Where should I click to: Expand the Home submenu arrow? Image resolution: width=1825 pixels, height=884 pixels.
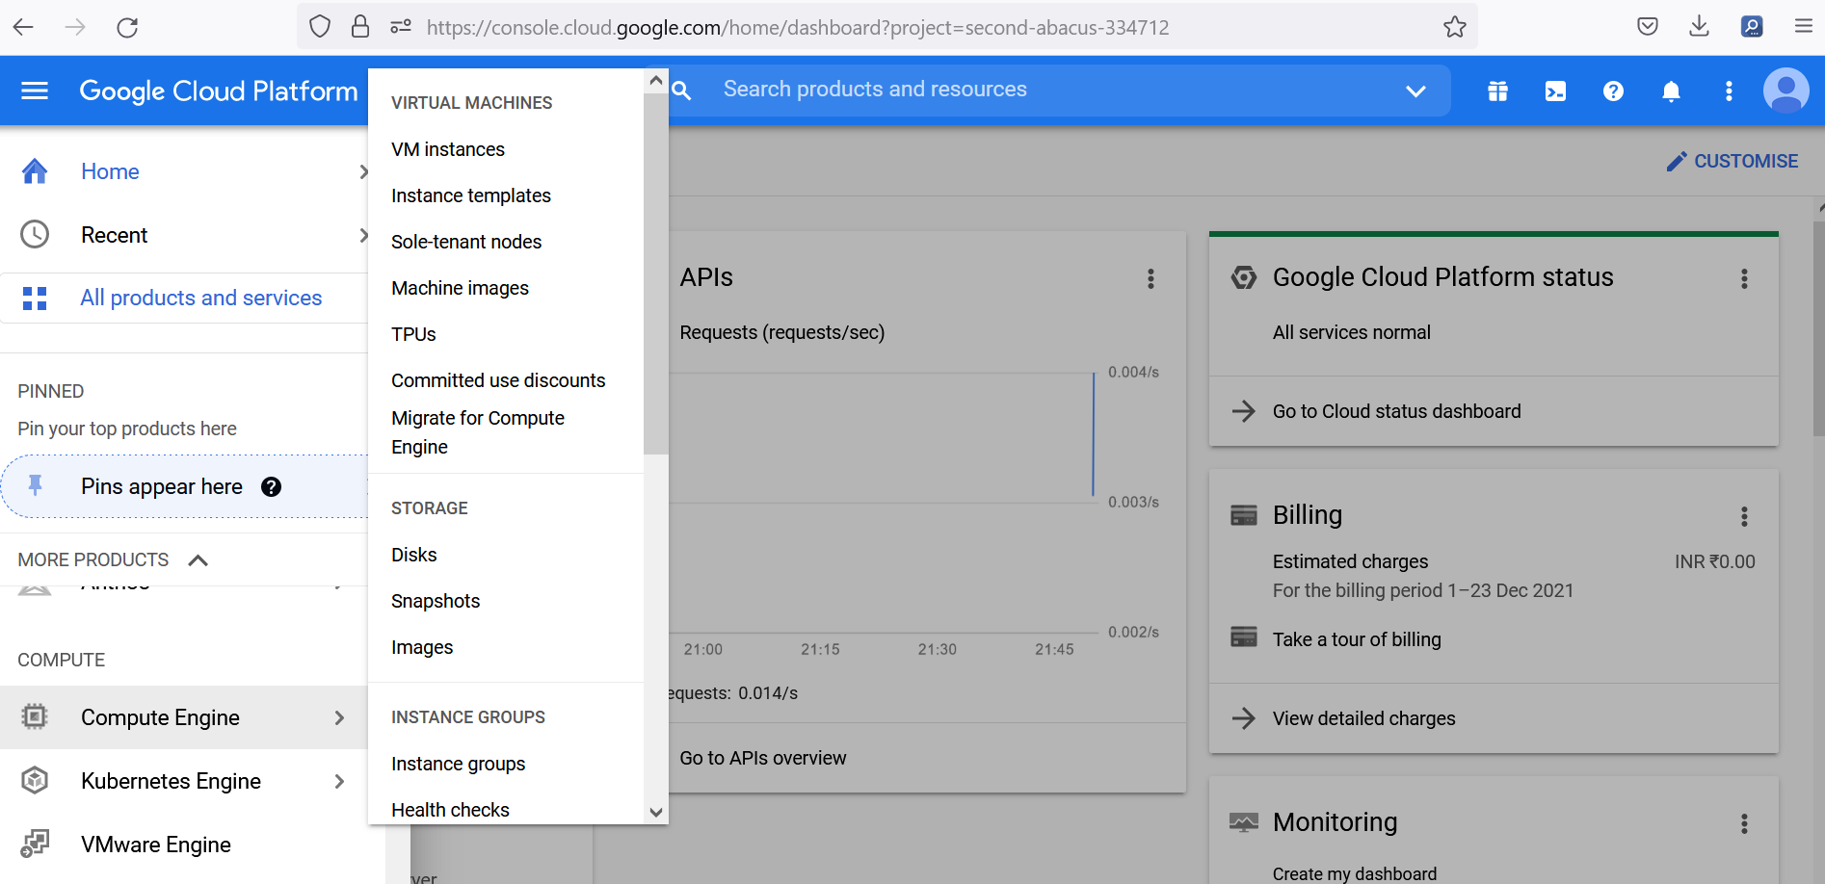pos(363,171)
